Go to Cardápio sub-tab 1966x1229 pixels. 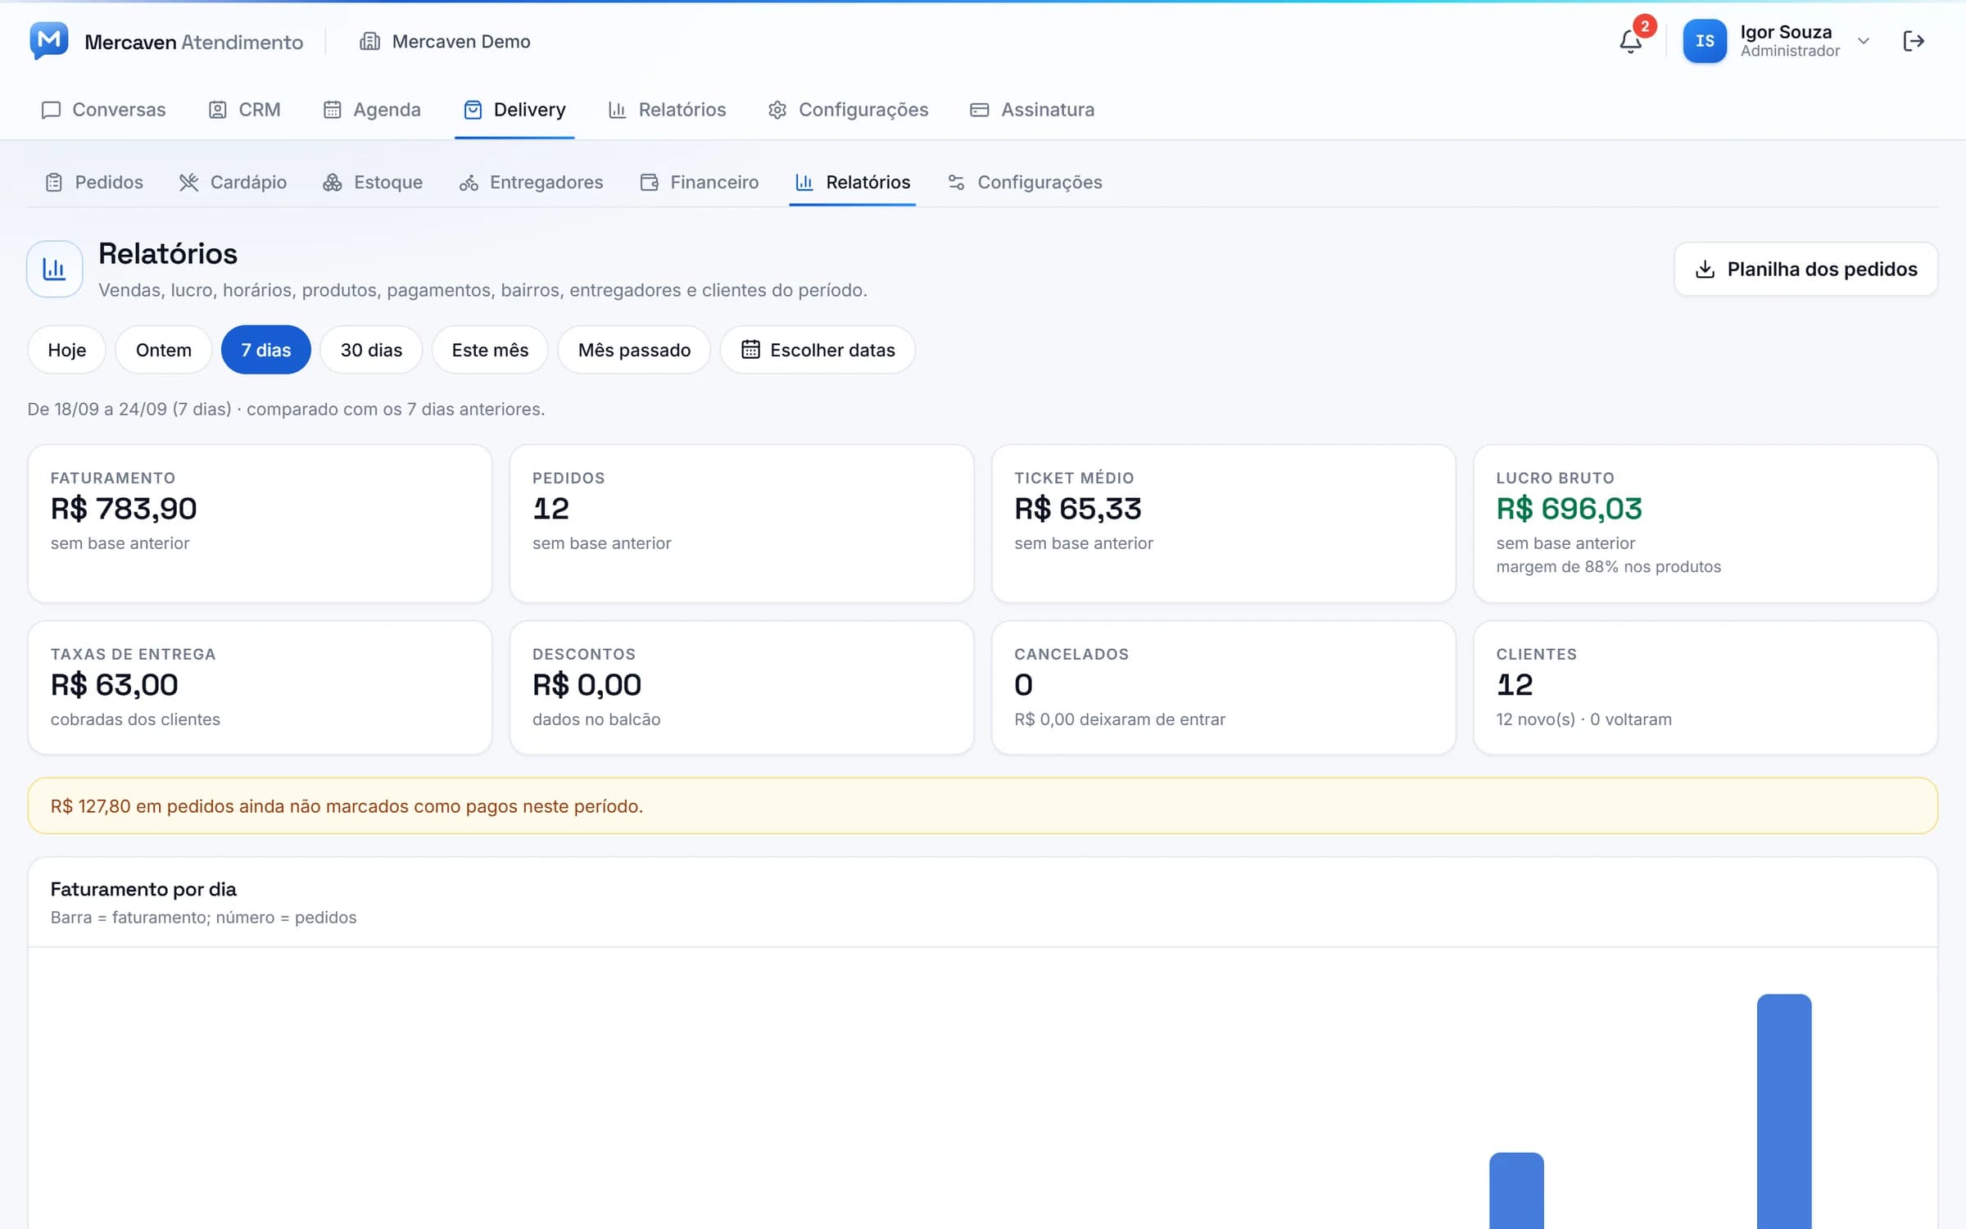click(233, 182)
